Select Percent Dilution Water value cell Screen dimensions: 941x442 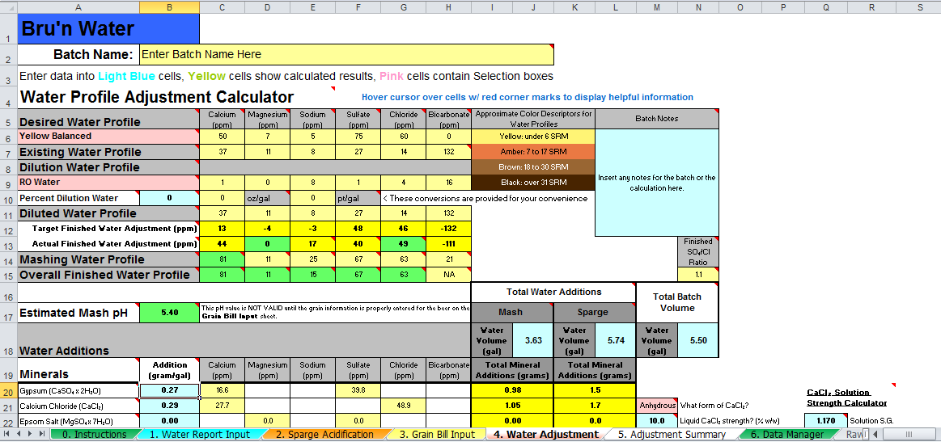(169, 198)
